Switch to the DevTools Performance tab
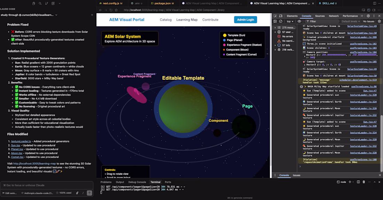The height and width of the screenshot is (200, 383). point(350,16)
